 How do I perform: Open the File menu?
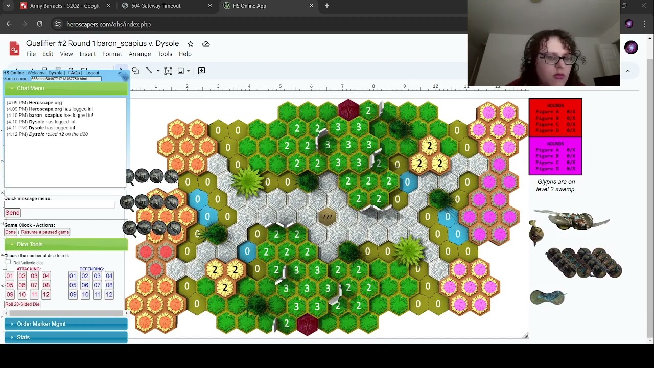click(x=31, y=54)
